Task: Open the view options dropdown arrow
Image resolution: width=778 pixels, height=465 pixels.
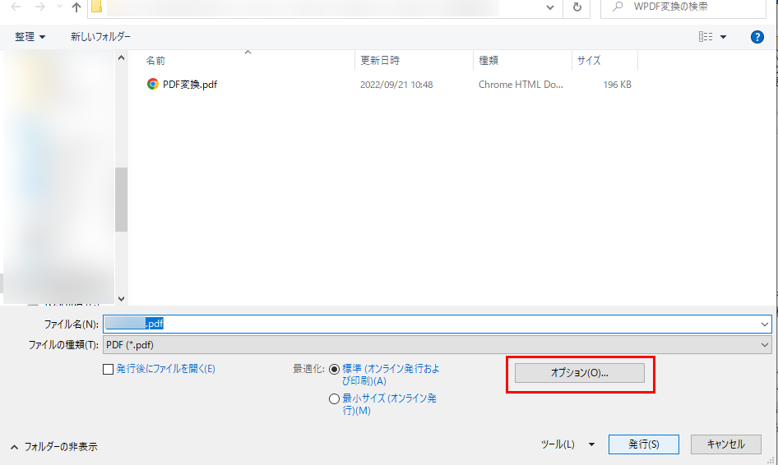Action: pos(724,37)
